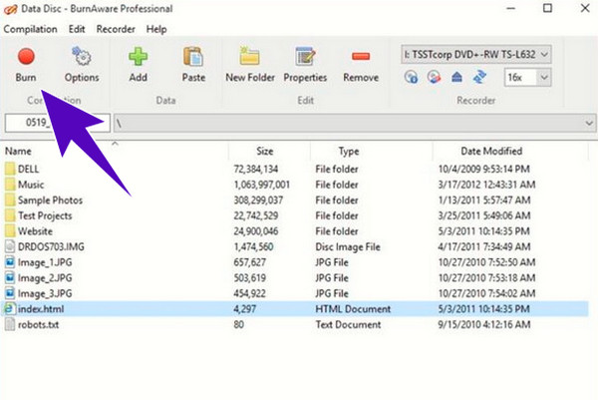Select Image_2.JPG file icon

tap(10, 278)
